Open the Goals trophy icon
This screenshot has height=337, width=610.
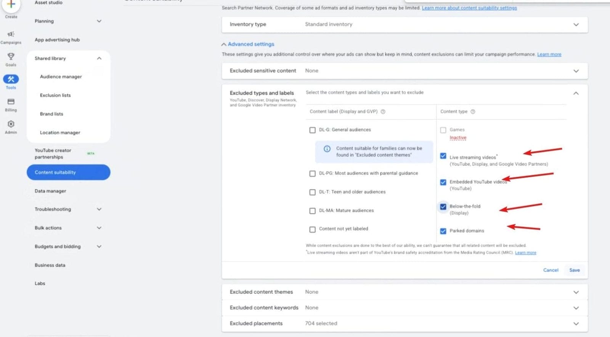(x=11, y=56)
